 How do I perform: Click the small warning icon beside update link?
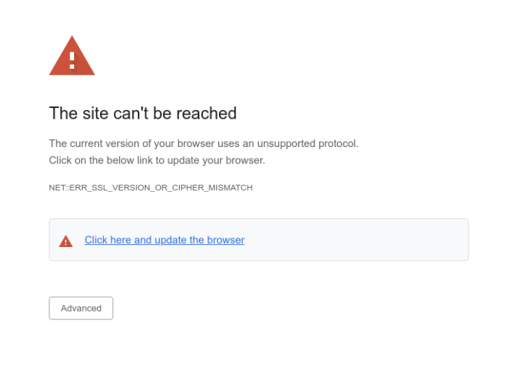pos(65,241)
